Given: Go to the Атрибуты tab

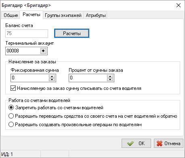Looking at the screenshot, I should pyautogui.click(x=96, y=15).
